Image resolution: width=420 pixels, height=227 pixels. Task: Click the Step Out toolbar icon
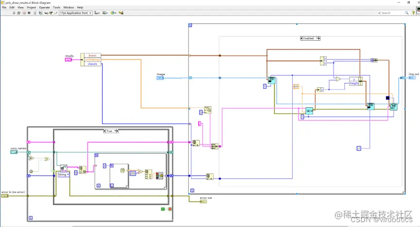point(55,13)
